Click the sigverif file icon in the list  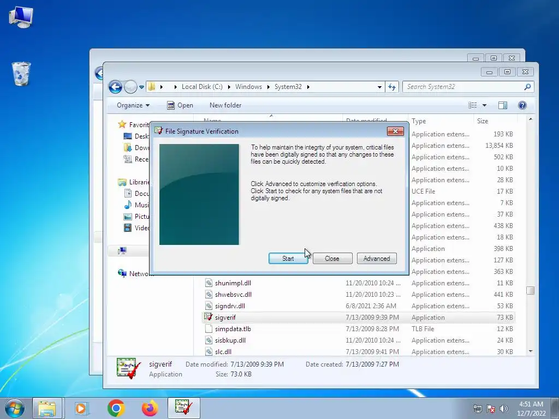pyautogui.click(x=208, y=317)
